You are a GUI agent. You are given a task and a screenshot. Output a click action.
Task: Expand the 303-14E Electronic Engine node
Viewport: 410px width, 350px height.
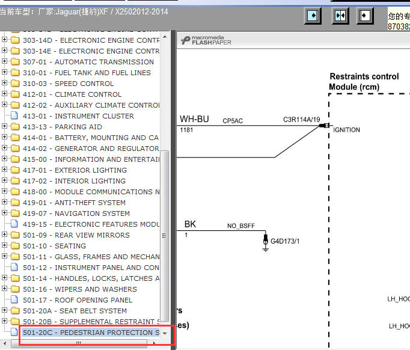(4, 51)
